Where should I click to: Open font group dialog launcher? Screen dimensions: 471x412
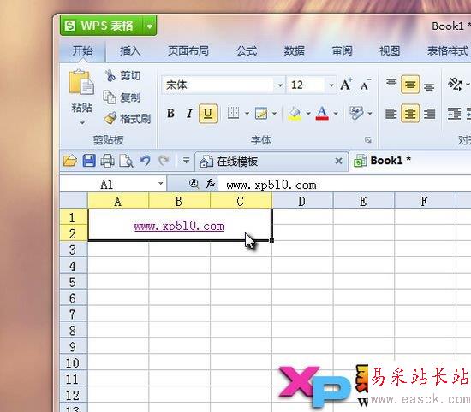[x=368, y=140]
